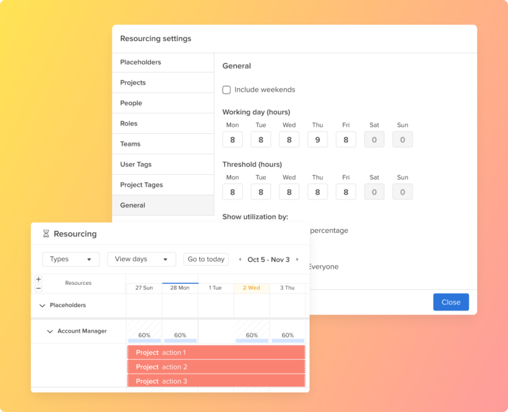Zoom in using the plus icon
Screen dimensions: 508x412
click(x=38, y=279)
